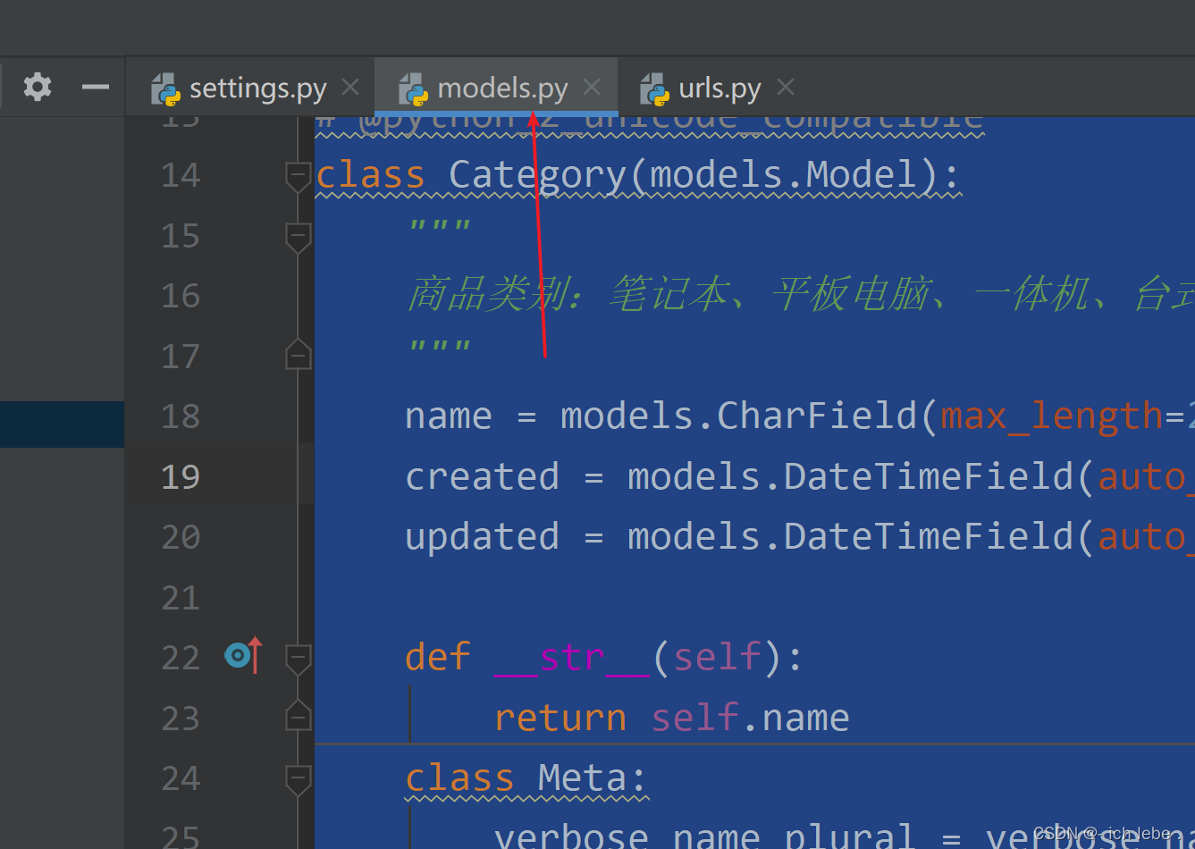
Task: Collapse the Category class fold at line 14
Action: coord(298,176)
